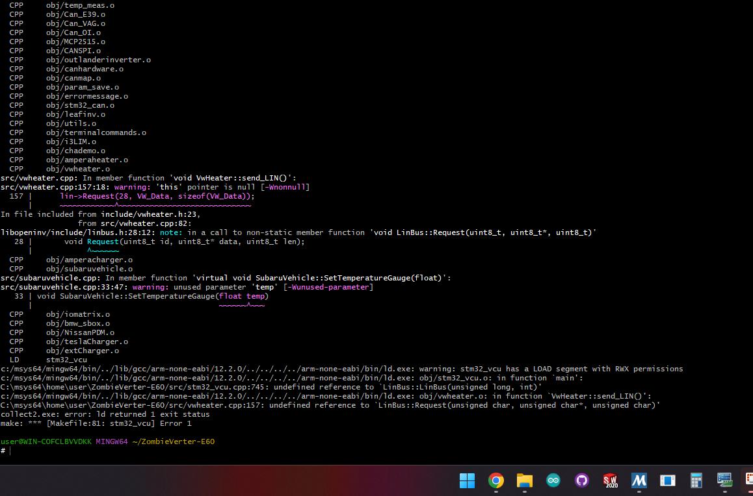This screenshot has width=753, height=496.
Task: Switch to GitHub Desktop in the taskbar
Action: (581, 480)
